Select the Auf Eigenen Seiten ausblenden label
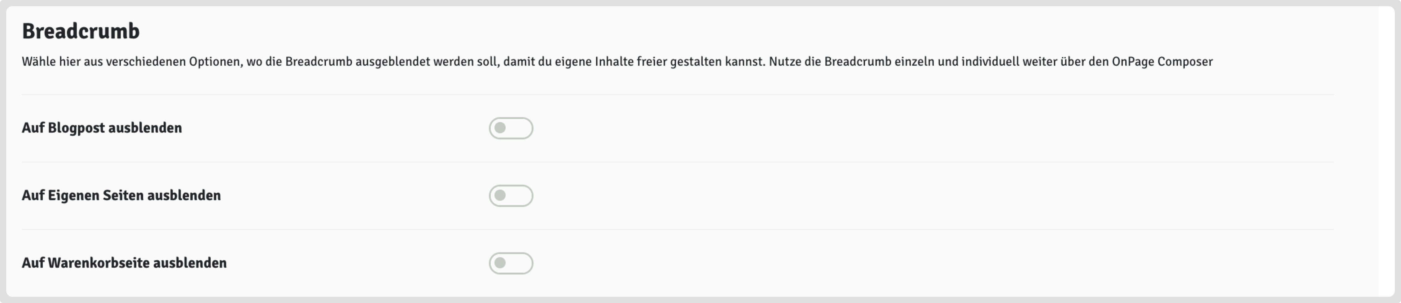Screen dimensions: 1401x303 [x=121, y=196]
